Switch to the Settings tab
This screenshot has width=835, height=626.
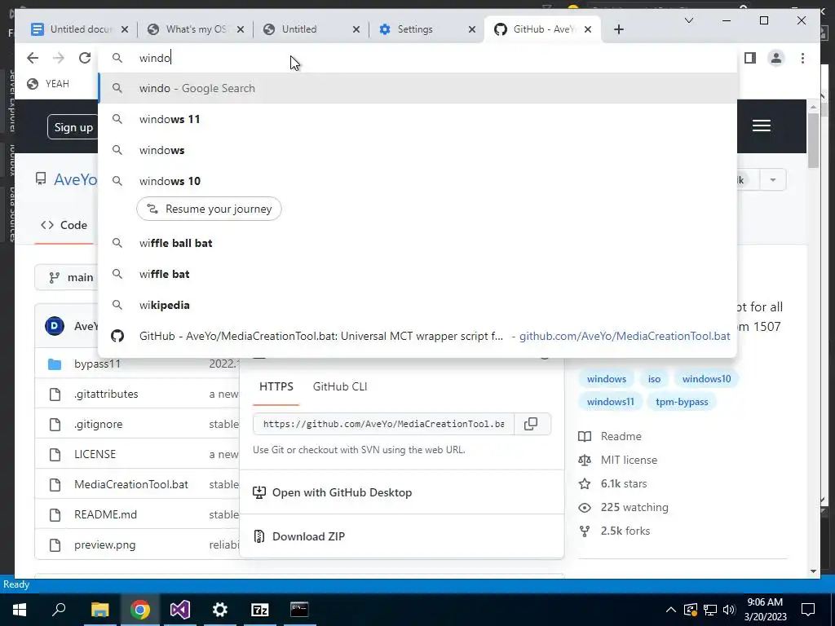427,29
